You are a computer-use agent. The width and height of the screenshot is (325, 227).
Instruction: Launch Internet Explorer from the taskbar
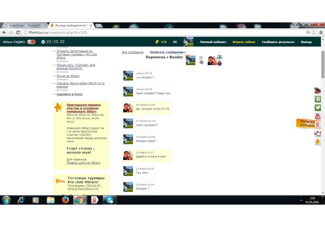coord(21,200)
